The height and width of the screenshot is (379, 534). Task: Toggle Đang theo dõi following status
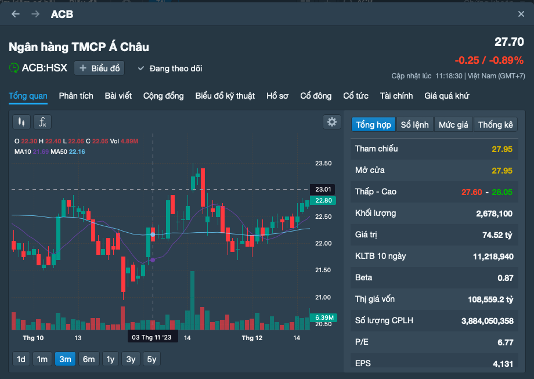coord(170,68)
